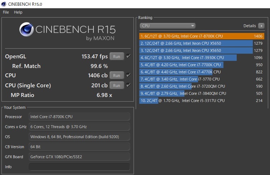Screen dimensions: 270x175
Task: Open the File menu
Action: click(x=6, y=12)
